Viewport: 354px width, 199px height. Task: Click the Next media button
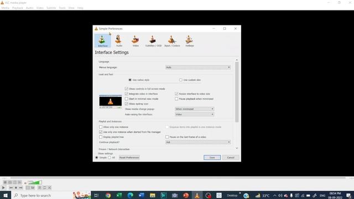[21, 188]
